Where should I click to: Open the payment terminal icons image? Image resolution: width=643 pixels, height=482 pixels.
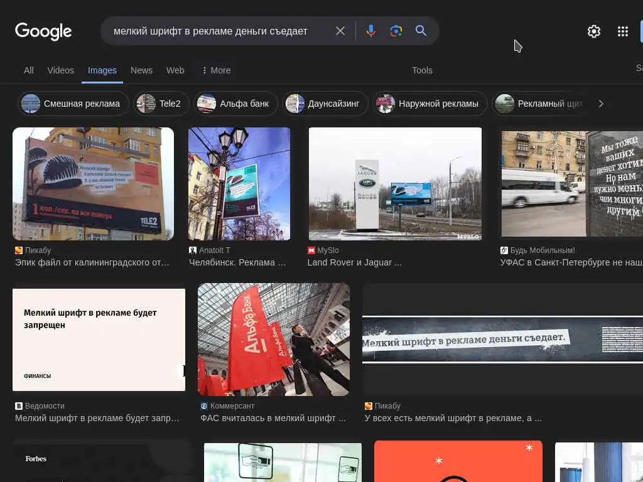coord(283,463)
